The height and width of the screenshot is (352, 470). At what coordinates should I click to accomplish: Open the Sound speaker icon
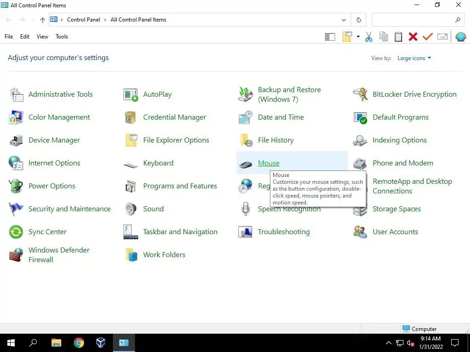pyautogui.click(x=131, y=209)
